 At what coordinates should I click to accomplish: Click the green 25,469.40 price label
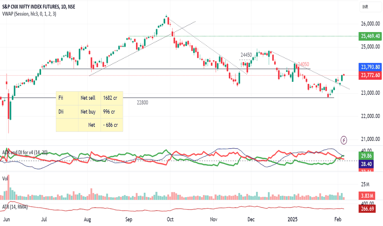370,36
